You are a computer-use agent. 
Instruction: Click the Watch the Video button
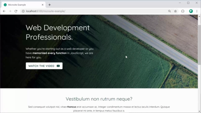click(44, 66)
